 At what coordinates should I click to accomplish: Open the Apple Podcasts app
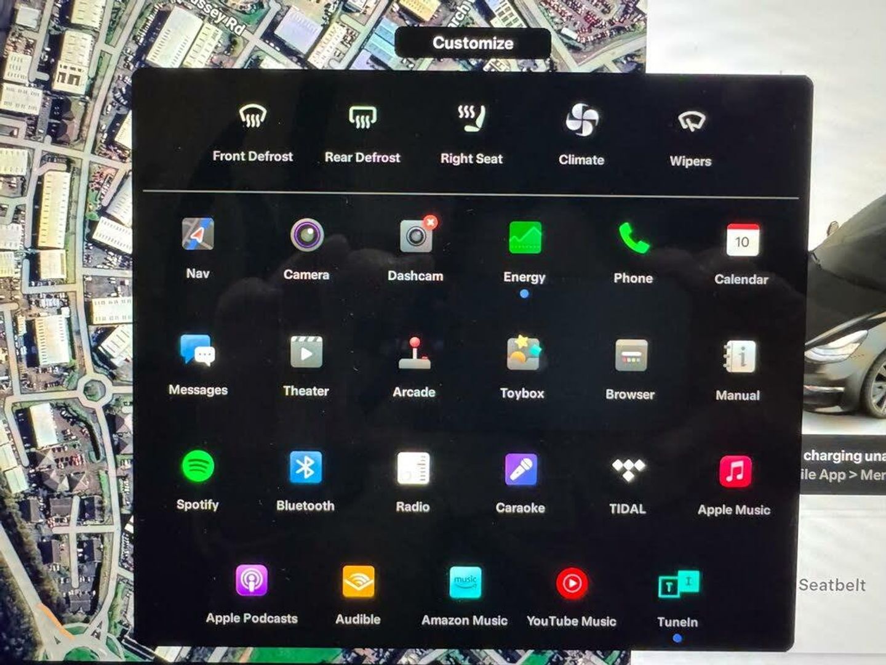[252, 595]
